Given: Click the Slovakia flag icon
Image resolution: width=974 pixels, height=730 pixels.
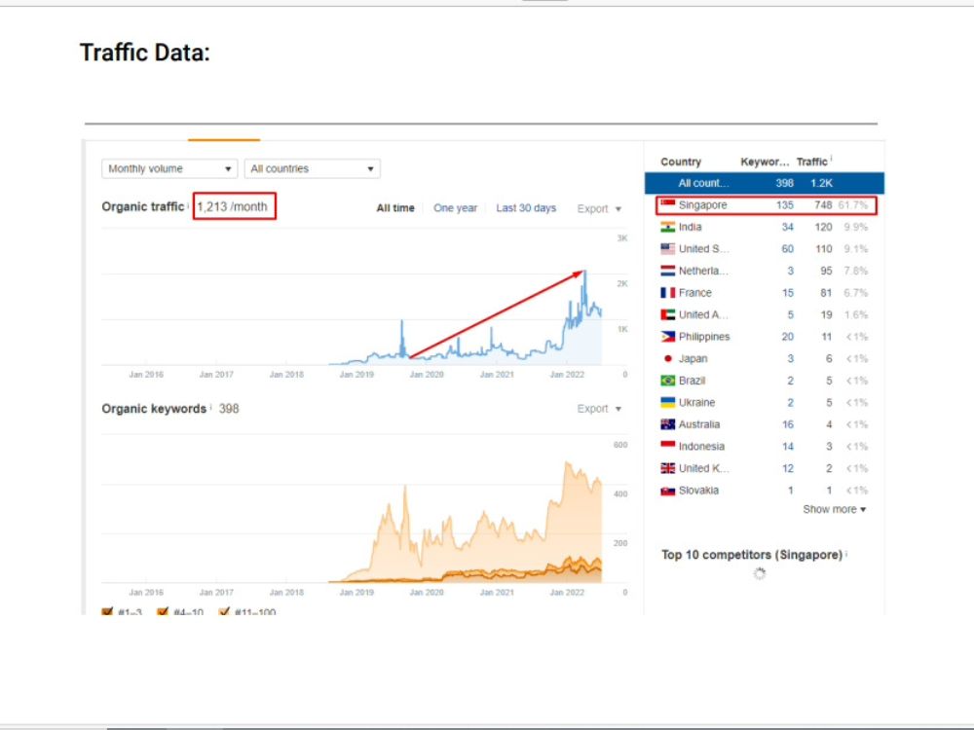Looking at the screenshot, I should (668, 491).
